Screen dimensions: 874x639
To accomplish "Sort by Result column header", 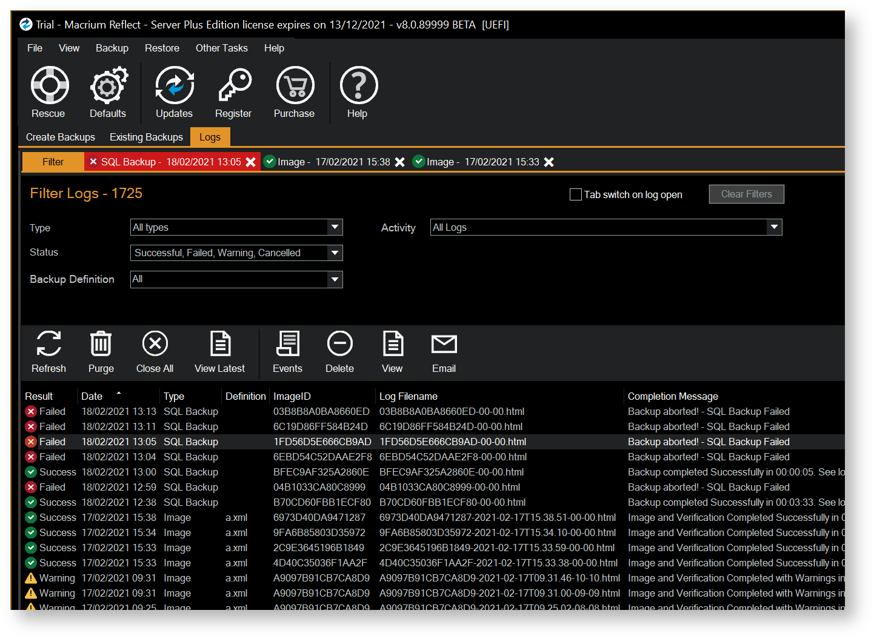I will coord(39,396).
